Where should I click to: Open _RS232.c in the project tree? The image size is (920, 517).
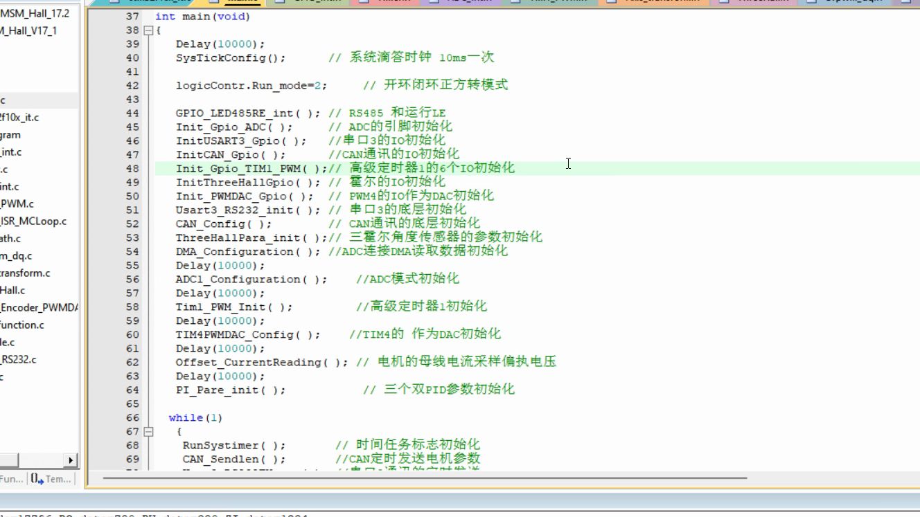(19, 360)
